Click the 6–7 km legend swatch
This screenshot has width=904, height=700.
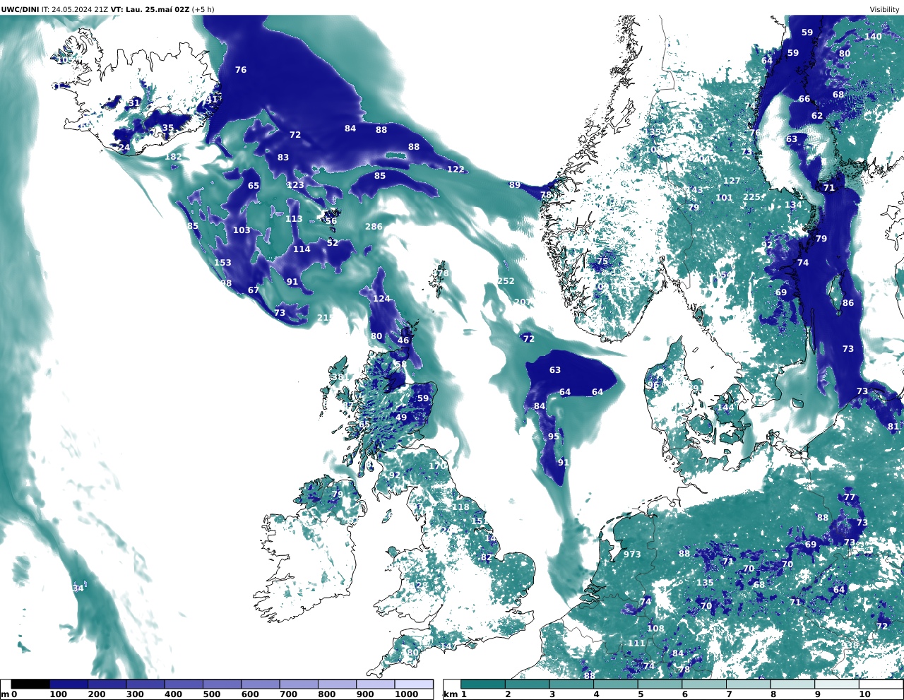704,684
